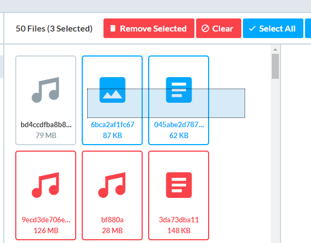Image resolution: width=311 pixels, height=243 pixels.
Task: Click the trash icon in Remove Selected
Action: click(x=113, y=28)
